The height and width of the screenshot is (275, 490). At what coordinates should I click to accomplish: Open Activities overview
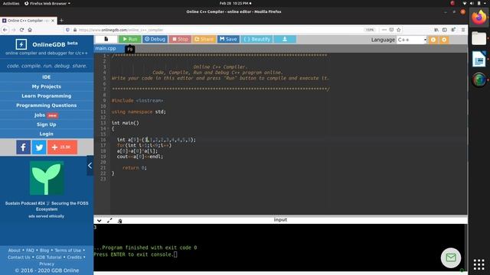(11, 3)
